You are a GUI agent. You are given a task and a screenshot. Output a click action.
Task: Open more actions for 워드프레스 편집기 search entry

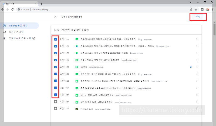point(197,81)
